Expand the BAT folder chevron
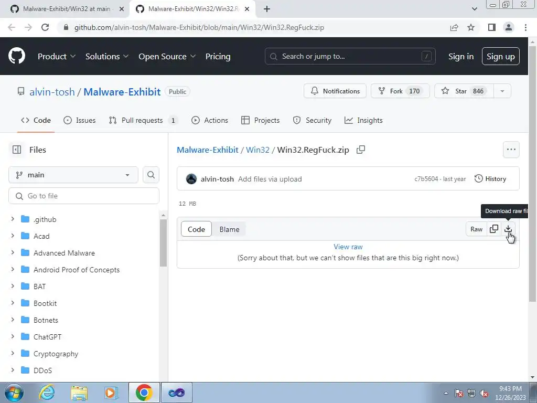 [13, 286]
